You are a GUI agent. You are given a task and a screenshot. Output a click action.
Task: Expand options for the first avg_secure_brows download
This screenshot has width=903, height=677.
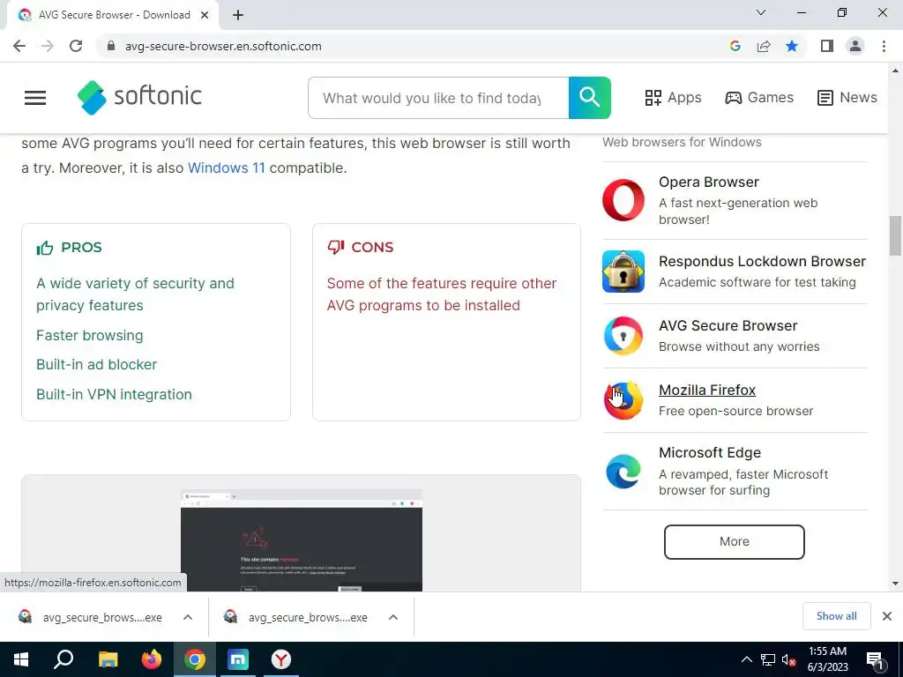(x=188, y=617)
